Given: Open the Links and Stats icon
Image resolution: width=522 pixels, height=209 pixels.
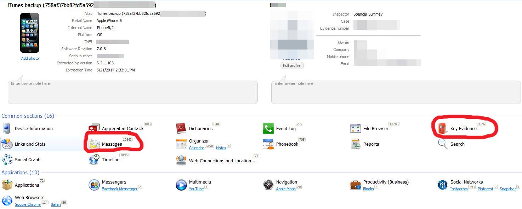Looking at the screenshot, I should pyautogui.click(x=7, y=144).
